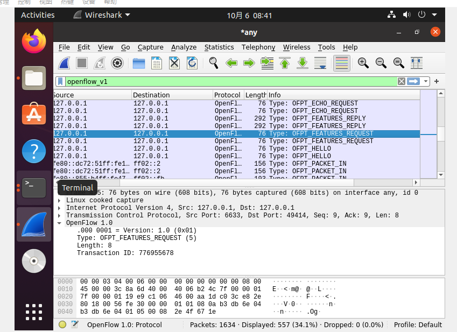Image resolution: width=457 pixels, height=332 pixels.
Task: Select first 156-byte OFPT_PACKET_IN row
Action: tap(237, 164)
